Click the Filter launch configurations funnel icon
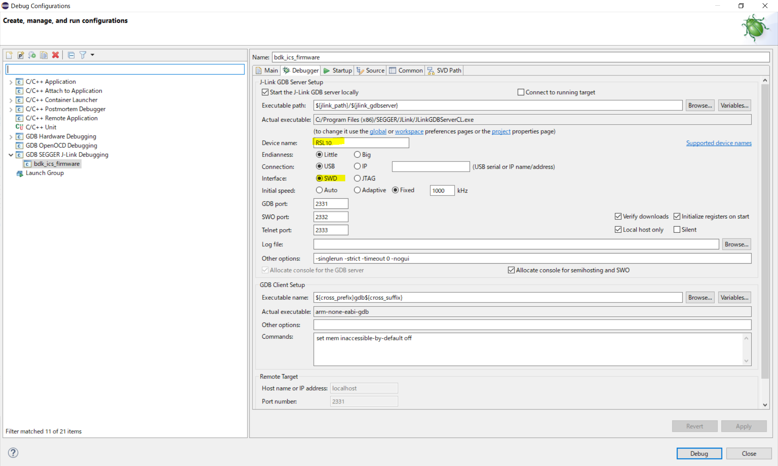This screenshot has height=466, width=778. tap(83, 55)
